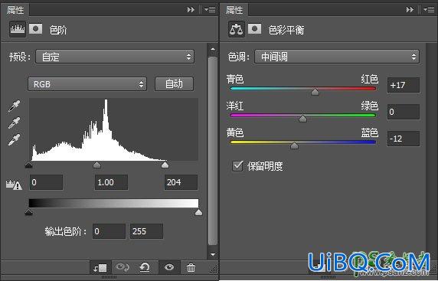Screen dimensions: 438x281
Task: Clip adjustment to layer below icon
Action: (x=100, y=268)
